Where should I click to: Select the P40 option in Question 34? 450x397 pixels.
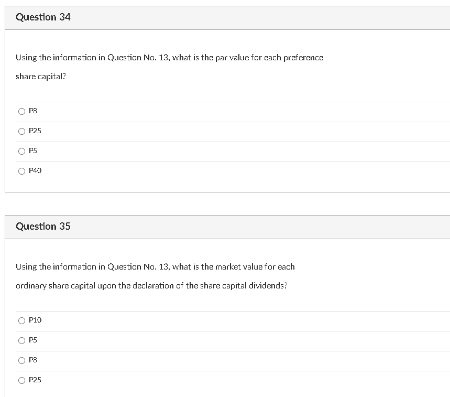tap(21, 170)
